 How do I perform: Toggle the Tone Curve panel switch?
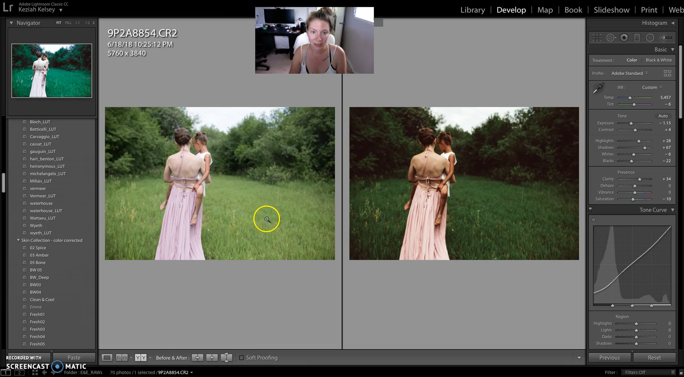pyautogui.click(x=591, y=210)
